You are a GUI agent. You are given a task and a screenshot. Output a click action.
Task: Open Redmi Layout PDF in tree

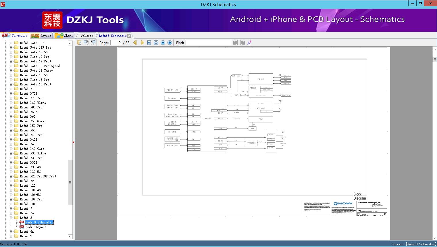(36, 227)
